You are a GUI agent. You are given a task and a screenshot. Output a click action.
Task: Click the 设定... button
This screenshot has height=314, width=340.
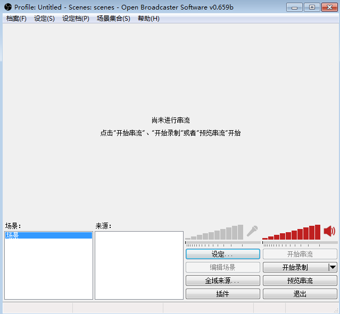[223, 254]
